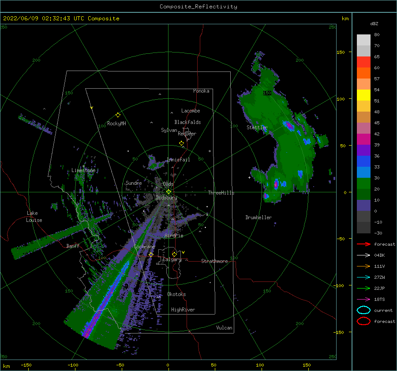The image size is (397, 371).
Task: Click the right-axis 100 km tick label
Action: [x=341, y=99]
